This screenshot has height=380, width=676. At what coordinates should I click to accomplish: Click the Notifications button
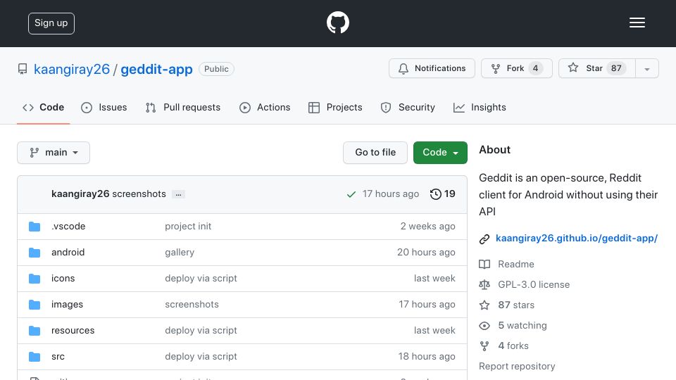432,68
